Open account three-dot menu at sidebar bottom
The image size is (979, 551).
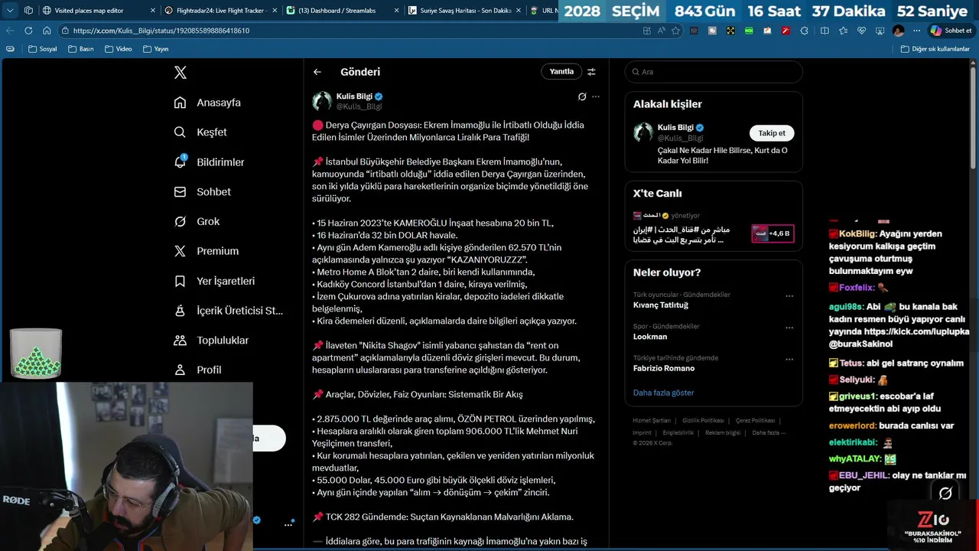tap(288, 525)
